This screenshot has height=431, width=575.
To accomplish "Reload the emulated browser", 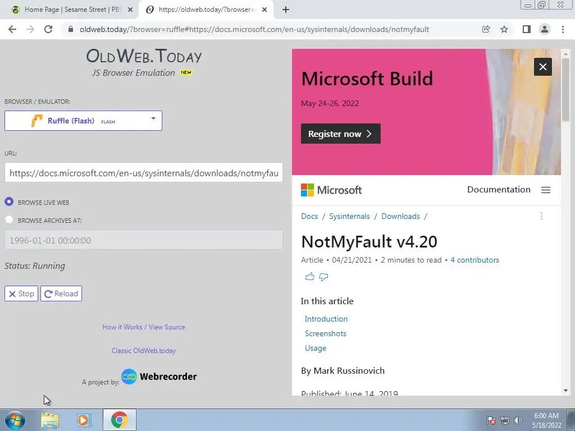I will click(61, 294).
